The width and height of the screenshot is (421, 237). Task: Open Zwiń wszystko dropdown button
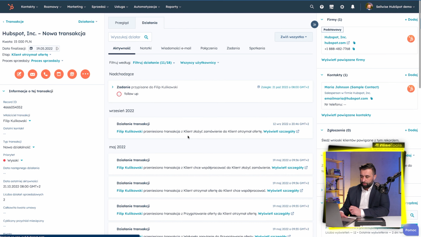pos(294,37)
